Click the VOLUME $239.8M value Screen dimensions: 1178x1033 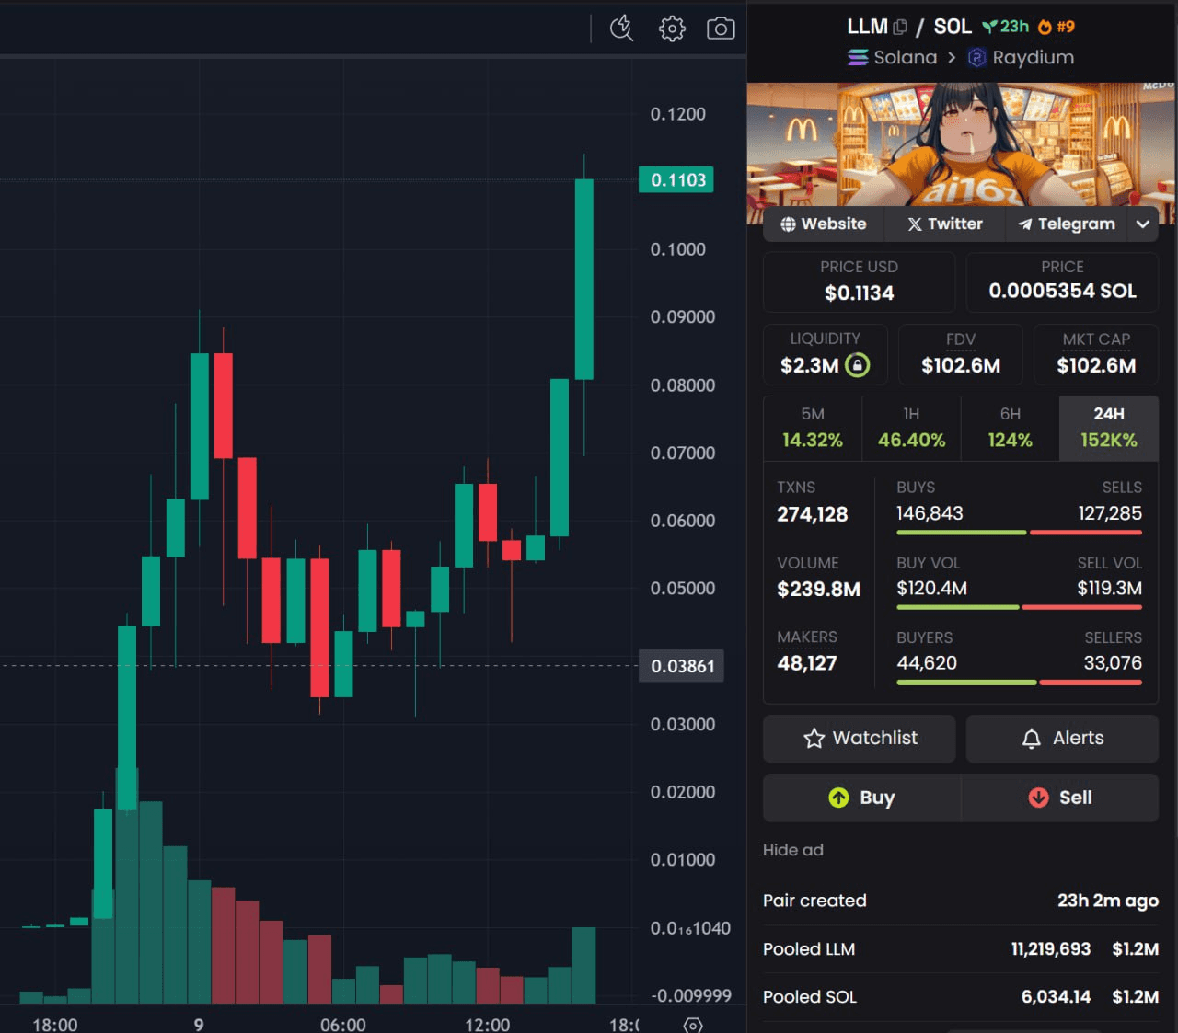point(818,589)
